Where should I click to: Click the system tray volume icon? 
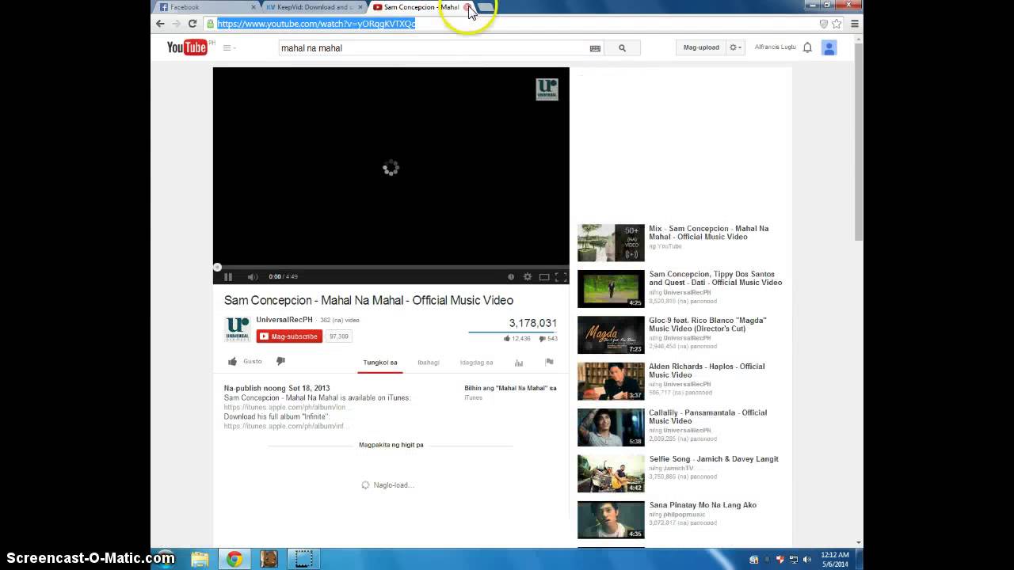(808, 560)
